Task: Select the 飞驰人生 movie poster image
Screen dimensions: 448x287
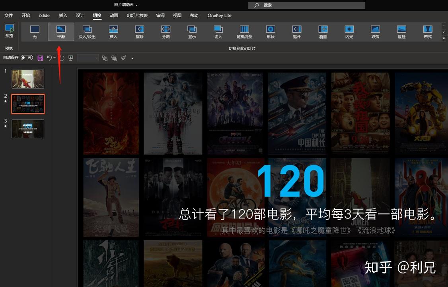Action: pyautogui.click(x=111, y=197)
